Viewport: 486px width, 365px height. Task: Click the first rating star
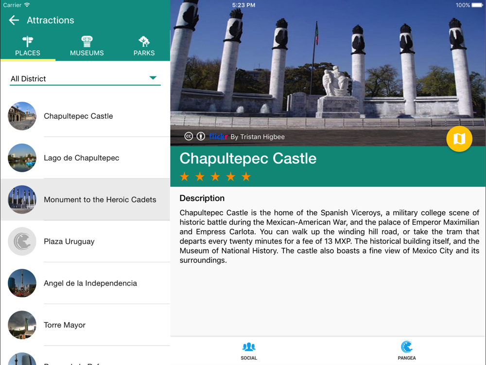pyautogui.click(x=184, y=177)
